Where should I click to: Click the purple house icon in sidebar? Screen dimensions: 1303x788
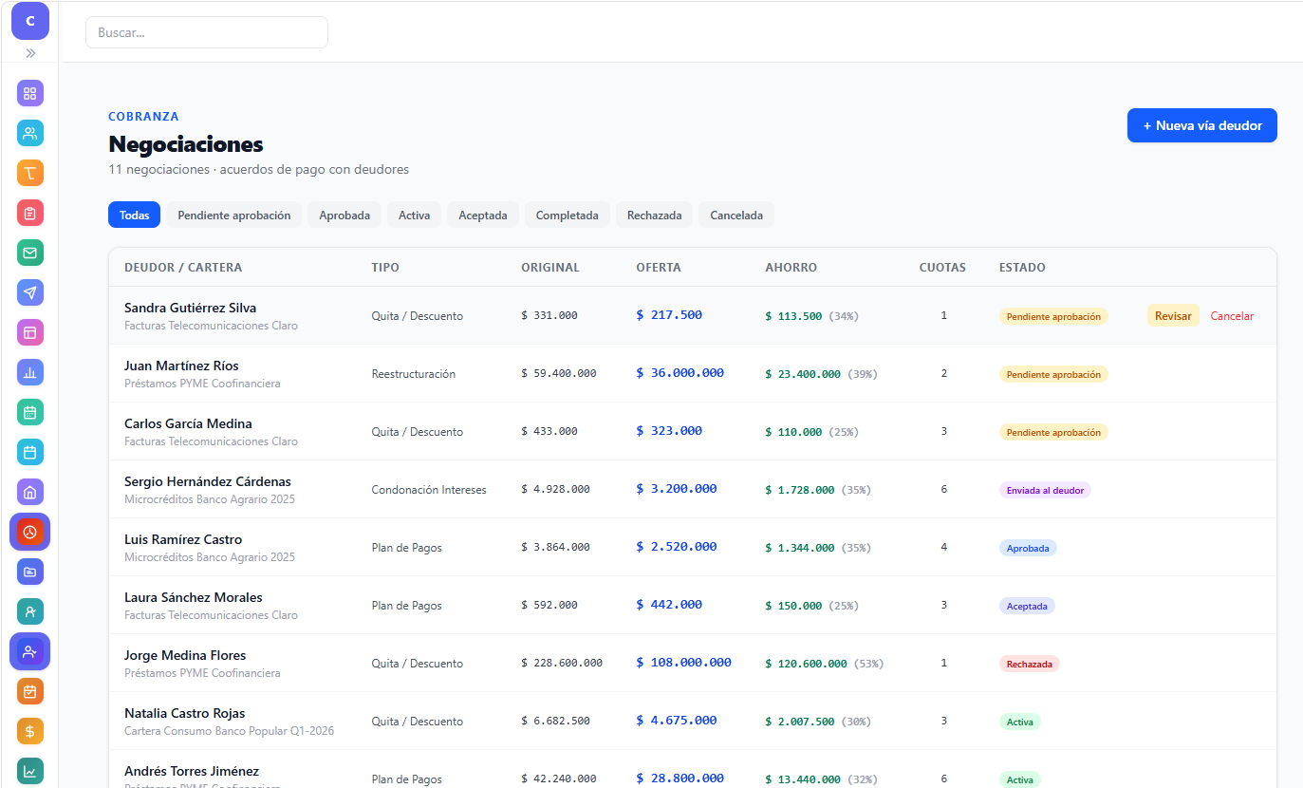coord(30,492)
